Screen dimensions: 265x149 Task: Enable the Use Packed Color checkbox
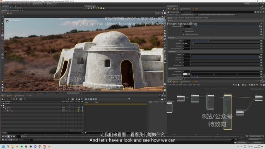click(x=183, y=31)
